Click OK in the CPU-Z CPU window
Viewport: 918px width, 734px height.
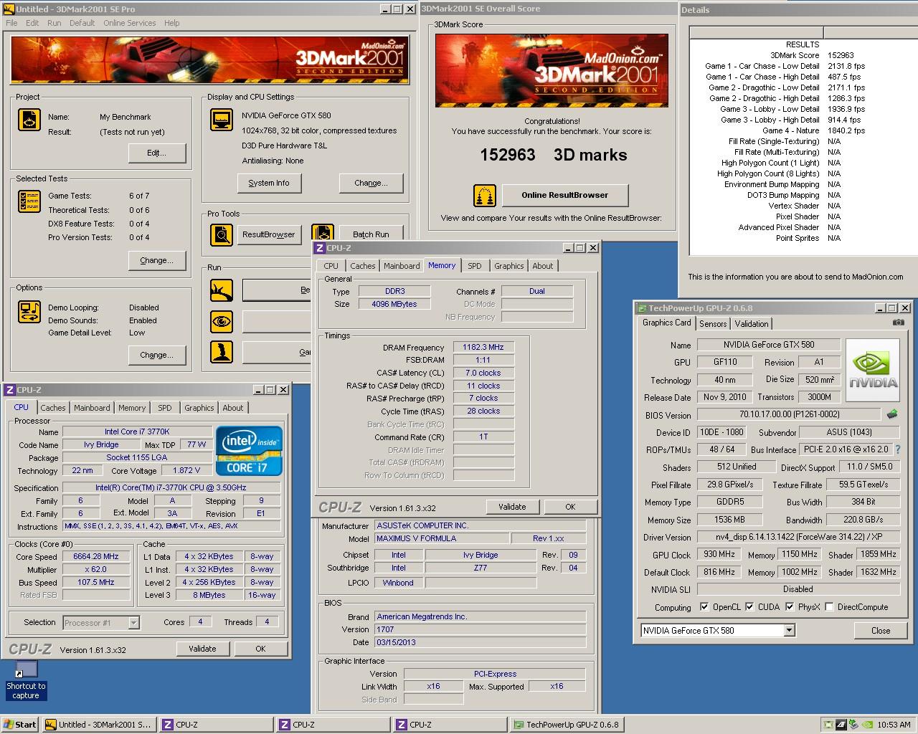click(260, 649)
